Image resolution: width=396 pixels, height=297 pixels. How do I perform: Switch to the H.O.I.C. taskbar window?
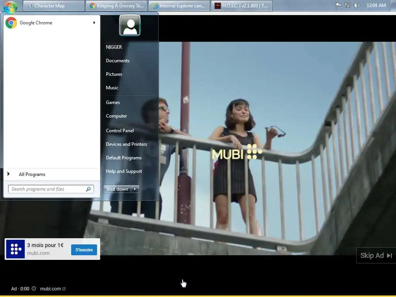point(242,6)
